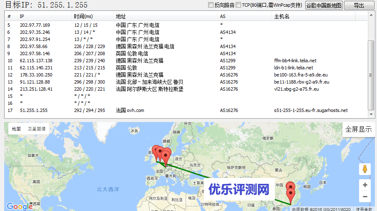The height and width of the screenshot is (211, 377).
Task: Click the Google logo on the map
Action: [19, 206]
